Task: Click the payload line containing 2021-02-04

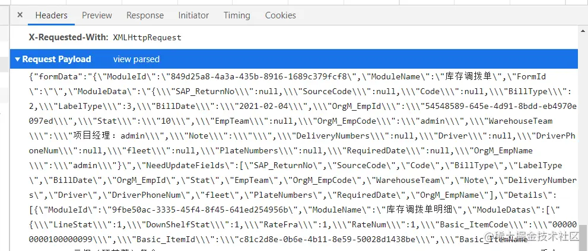Action: [x=303, y=106]
